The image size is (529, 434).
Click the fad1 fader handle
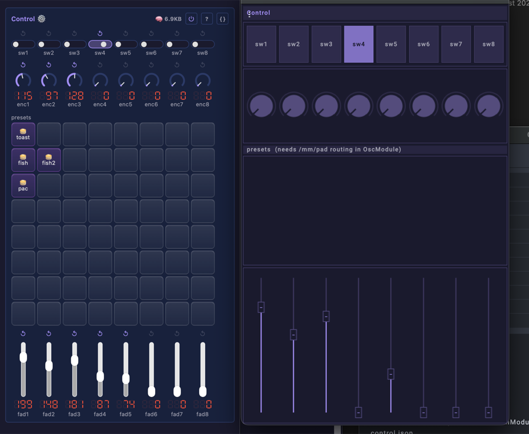click(23, 357)
